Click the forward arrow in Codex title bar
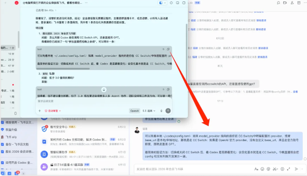The height and width of the screenshot is (176, 307). 5,3
